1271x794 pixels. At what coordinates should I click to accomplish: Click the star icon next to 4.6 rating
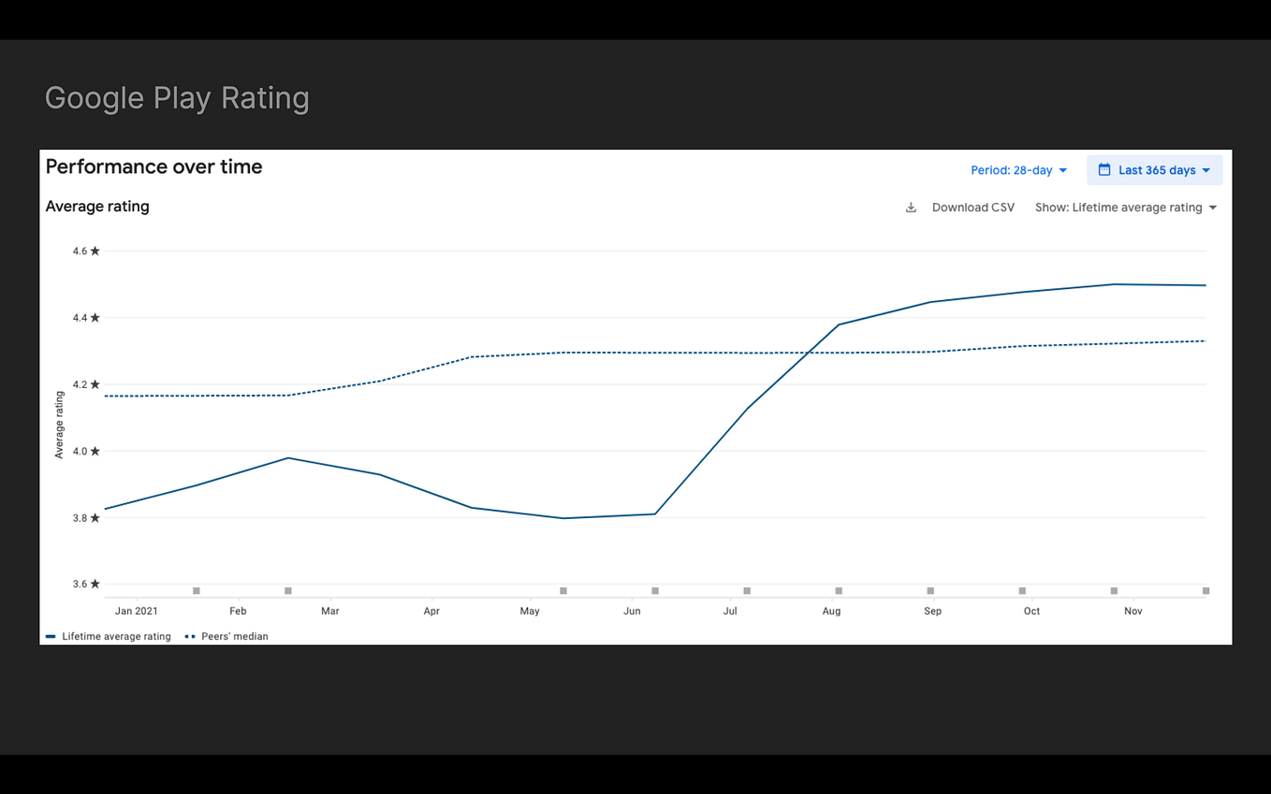click(95, 250)
